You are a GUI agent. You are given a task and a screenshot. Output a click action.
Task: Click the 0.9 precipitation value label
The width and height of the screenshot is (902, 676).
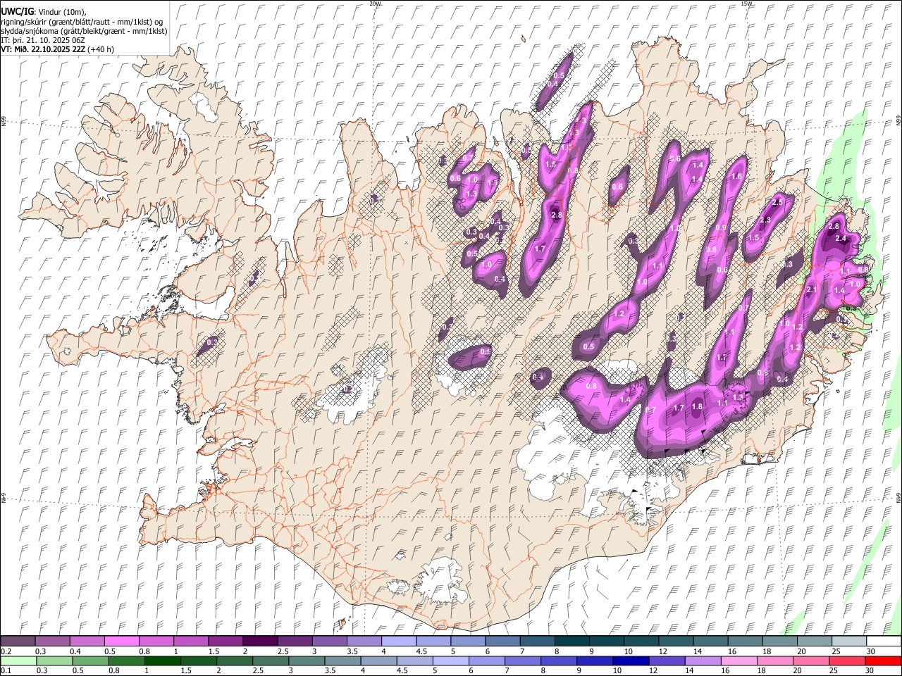tap(721, 228)
